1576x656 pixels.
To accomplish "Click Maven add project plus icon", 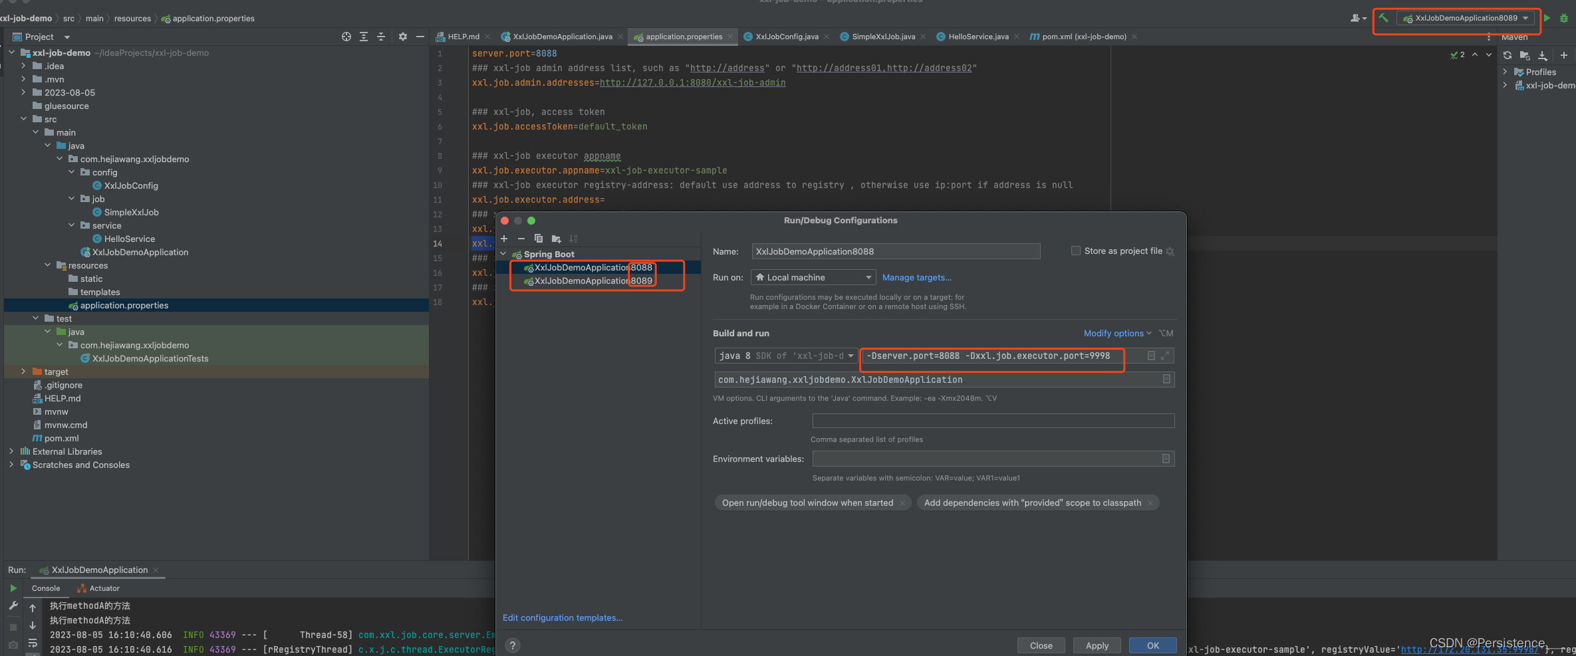I will [1564, 55].
